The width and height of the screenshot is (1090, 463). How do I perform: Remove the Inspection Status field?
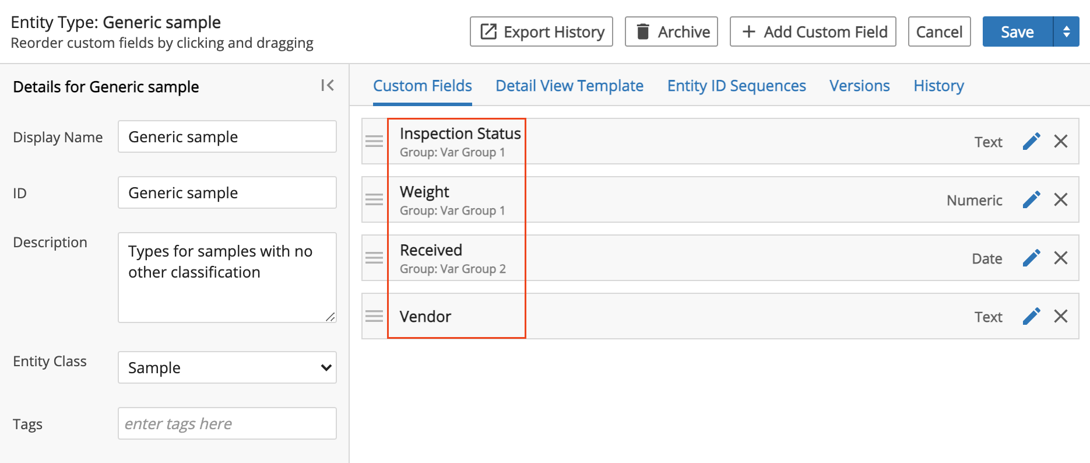click(1061, 141)
